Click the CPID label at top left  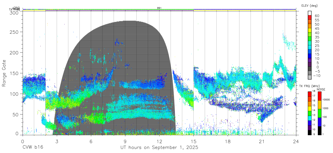pyautogui.click(x=16, y=8)
